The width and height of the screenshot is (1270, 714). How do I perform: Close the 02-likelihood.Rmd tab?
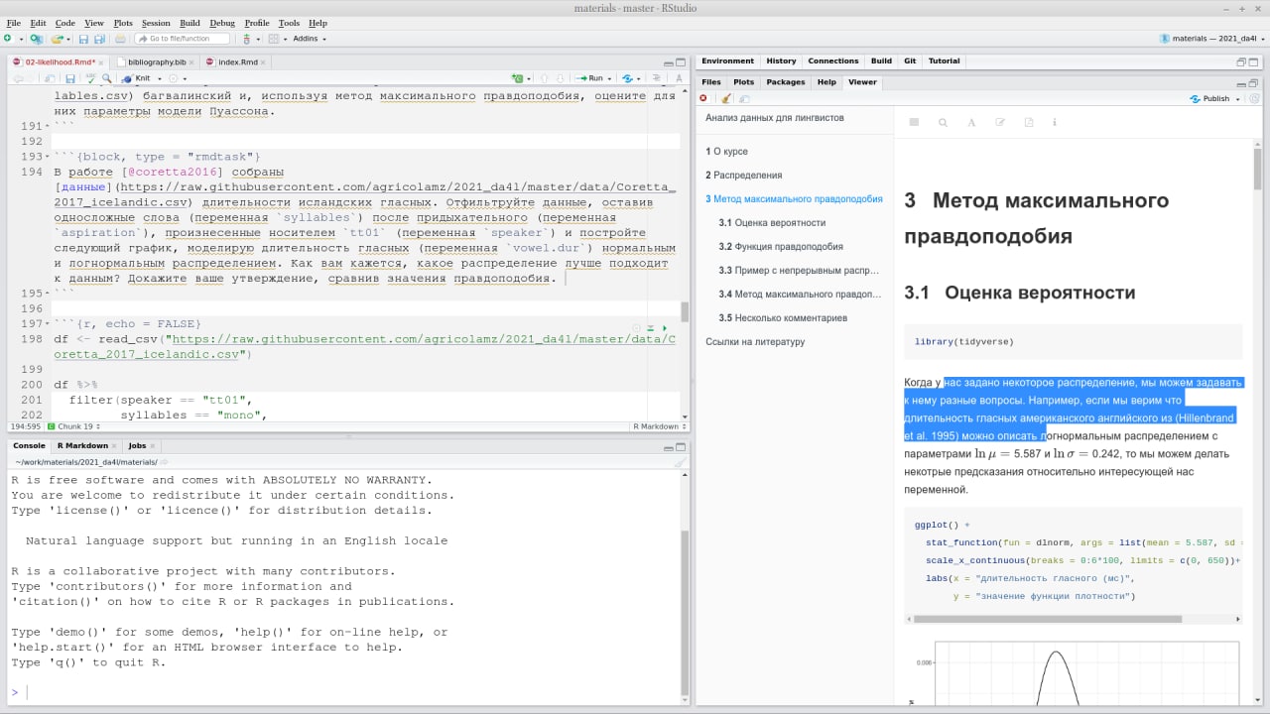coord(102,62)
